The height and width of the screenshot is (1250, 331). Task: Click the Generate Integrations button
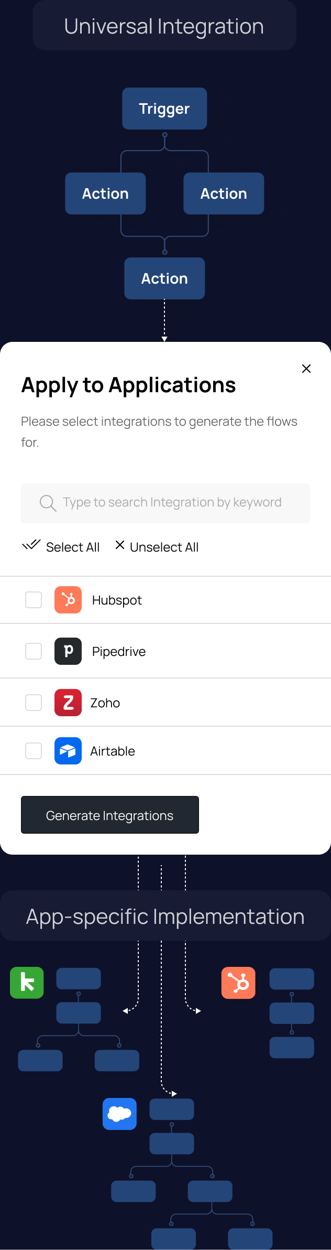110,815
